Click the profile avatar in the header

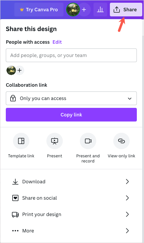click(73, 10)
